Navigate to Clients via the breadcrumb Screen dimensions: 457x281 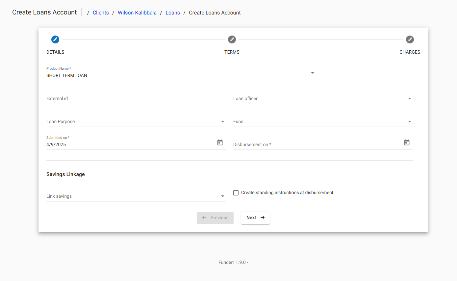[x=101, y=13]
